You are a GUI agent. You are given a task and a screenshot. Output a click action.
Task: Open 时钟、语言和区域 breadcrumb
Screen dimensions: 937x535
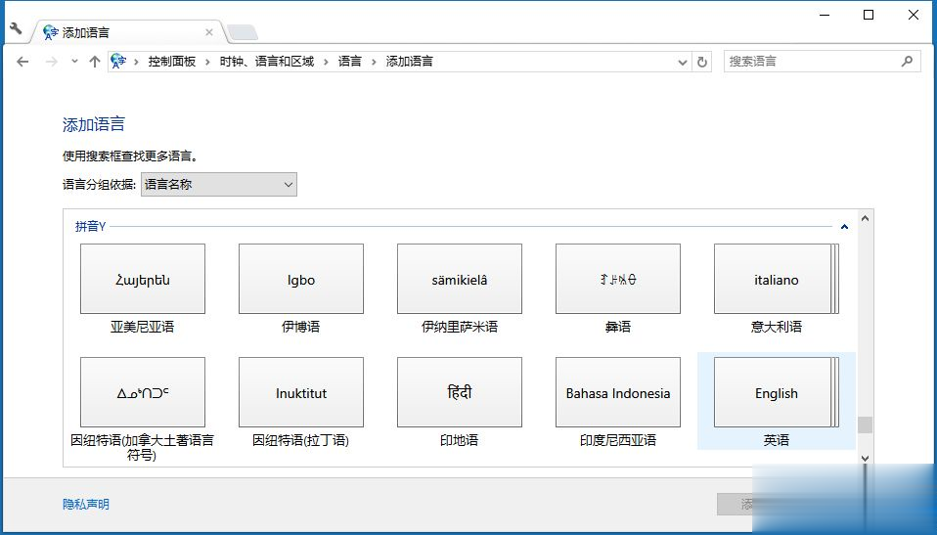(266, 61)
